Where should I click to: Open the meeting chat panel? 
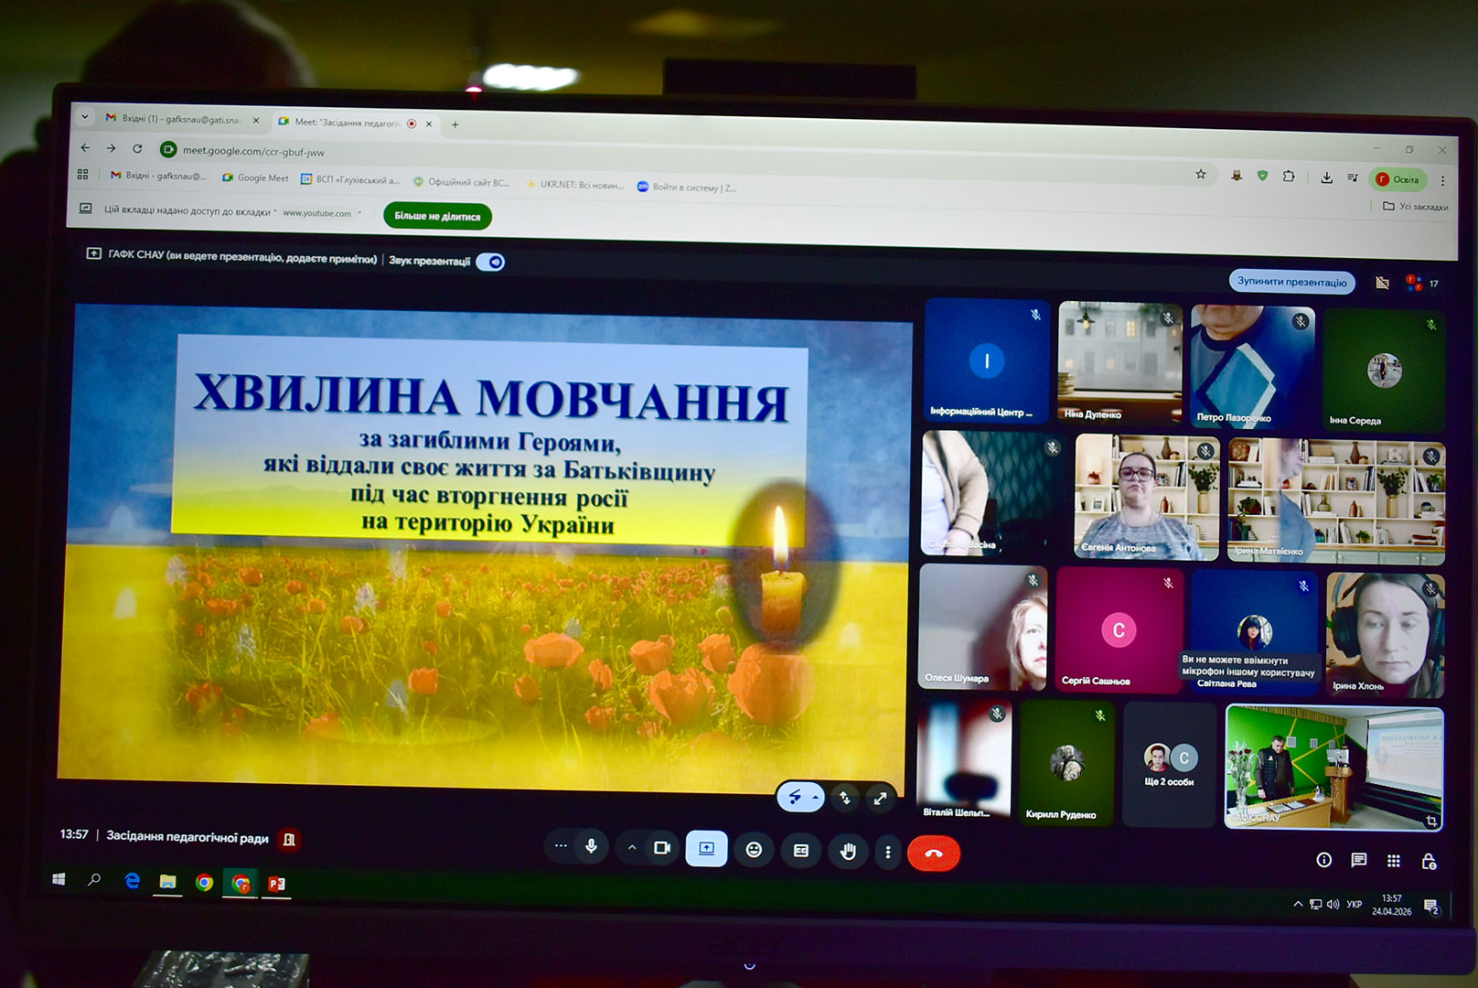(x=1359, y=860)
